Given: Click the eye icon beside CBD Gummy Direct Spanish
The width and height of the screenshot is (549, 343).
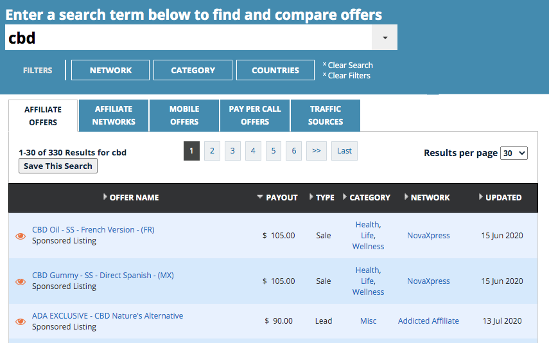Looking at the screenshot, I should 21,281.
